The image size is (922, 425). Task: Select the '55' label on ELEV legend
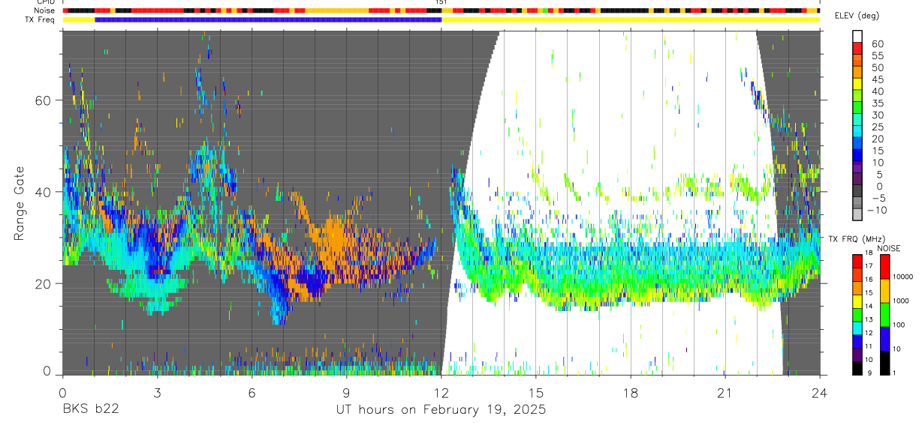[x=878, y=56]
